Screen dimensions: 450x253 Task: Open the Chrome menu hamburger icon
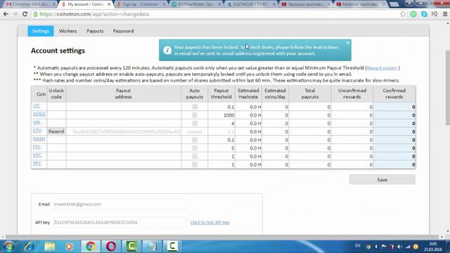(x=445, y=14)
